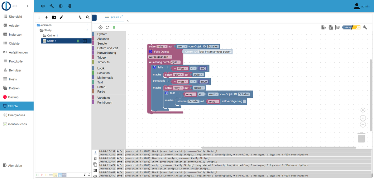Filter scripts by TS type at tree bottom
Image resolution: width=374 pixels, height=179 pixels.
tap(60, 175)
